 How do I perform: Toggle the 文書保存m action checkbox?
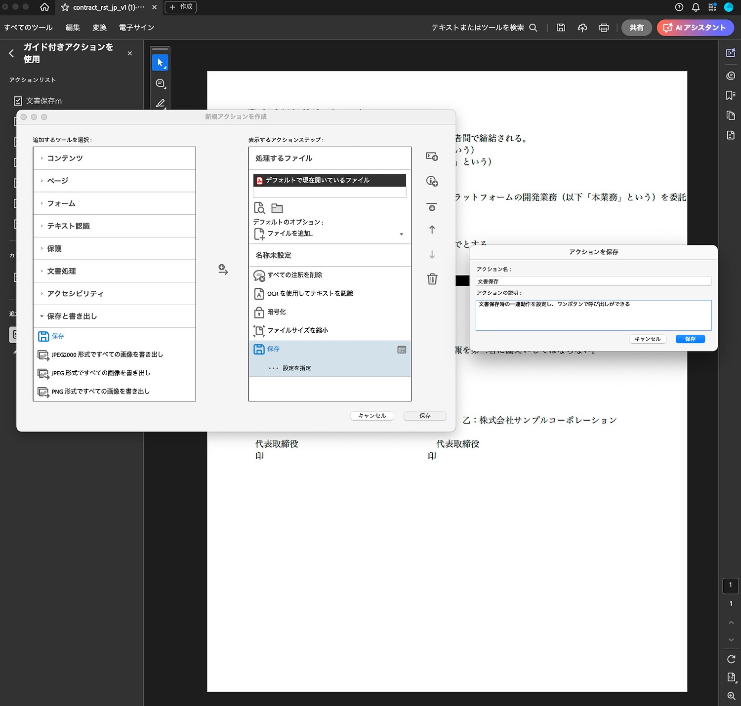[18, 101]
